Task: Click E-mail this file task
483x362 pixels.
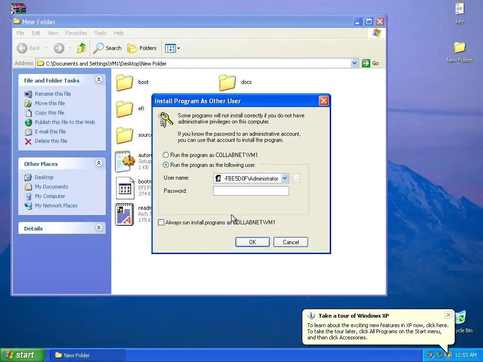Action: click(x=50, y=132)
